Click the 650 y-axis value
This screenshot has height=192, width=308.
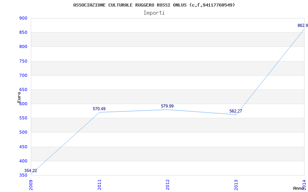click(23, 90)
